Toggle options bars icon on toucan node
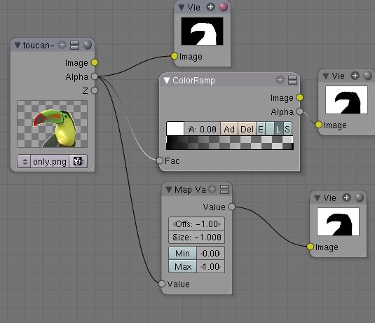 point(74,45)
